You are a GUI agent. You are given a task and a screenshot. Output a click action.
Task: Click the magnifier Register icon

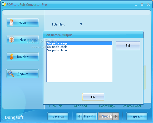[11, 74]
